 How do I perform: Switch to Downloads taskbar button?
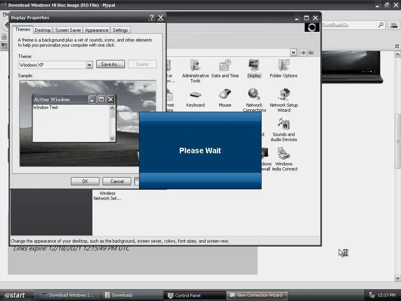click(131, 296)
